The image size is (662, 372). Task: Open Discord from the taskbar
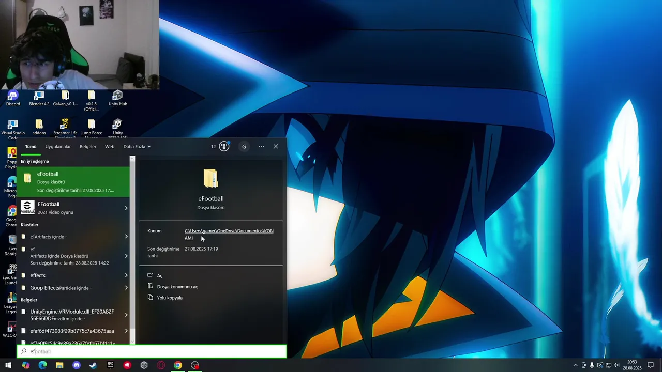[x=77, y=365]
